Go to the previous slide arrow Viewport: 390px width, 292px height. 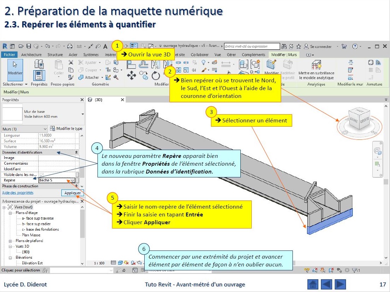[x=326, y=284]
